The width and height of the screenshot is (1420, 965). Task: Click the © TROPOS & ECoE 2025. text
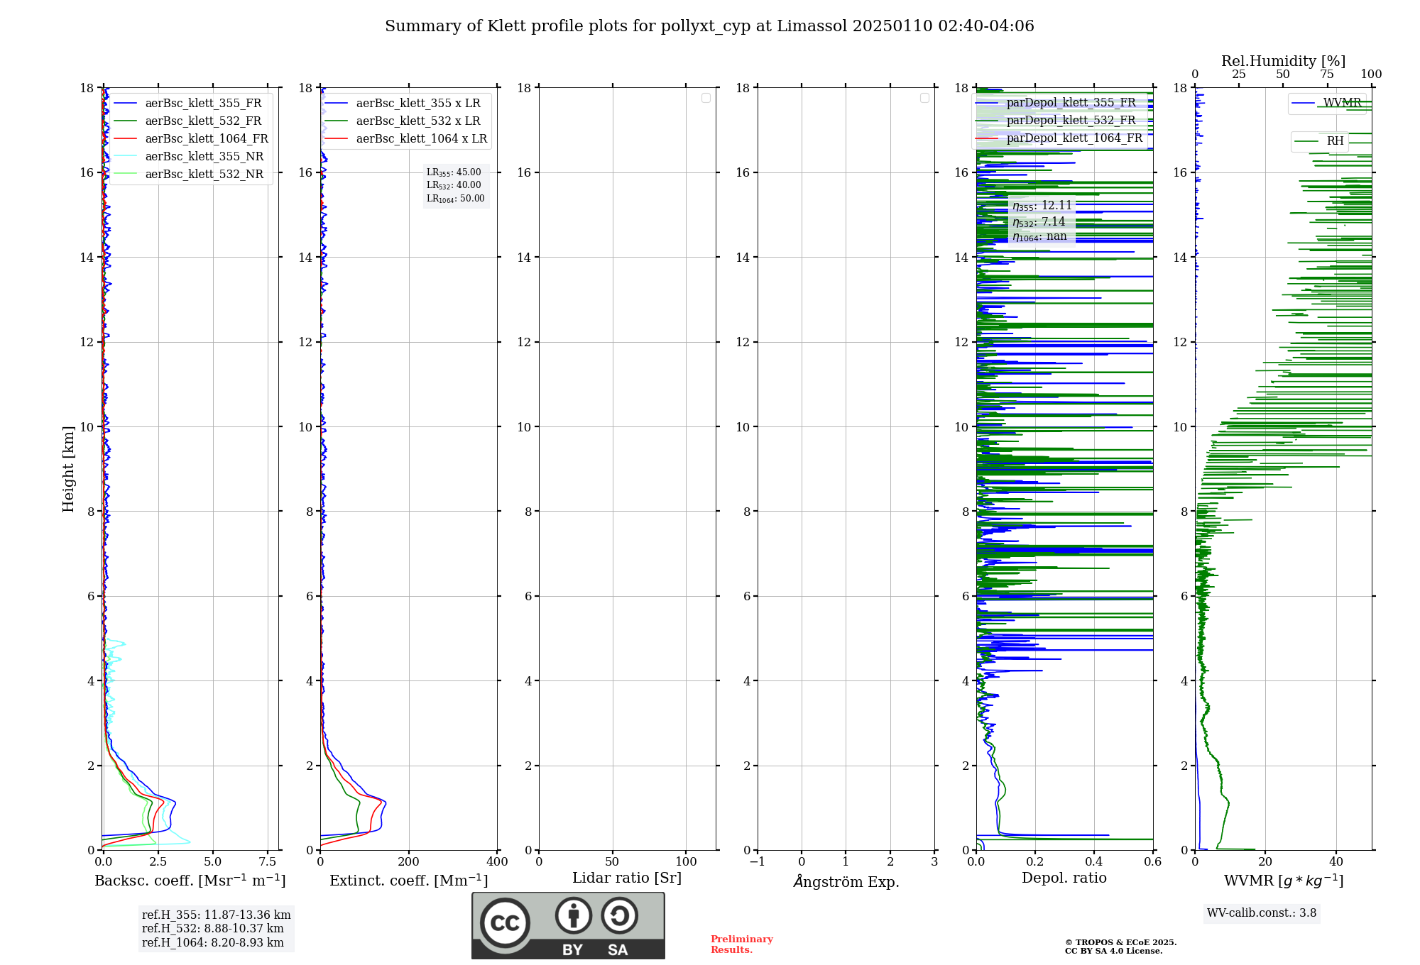point(1120,943)
